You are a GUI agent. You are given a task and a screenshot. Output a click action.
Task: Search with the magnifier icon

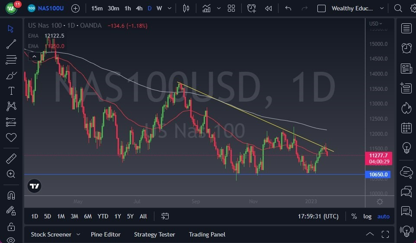[398, 9]
